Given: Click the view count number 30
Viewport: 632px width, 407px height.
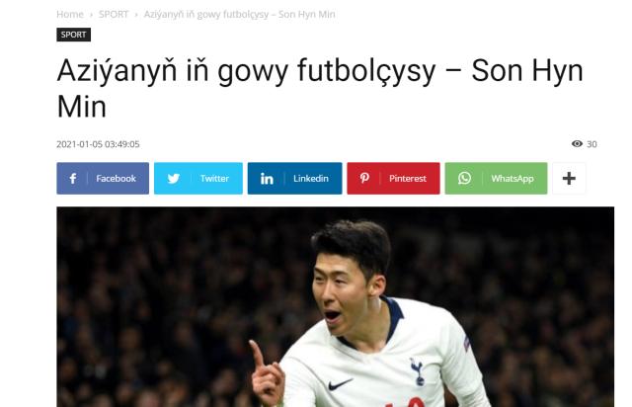Looking at the screenshot, I should [x=592, y=144].
